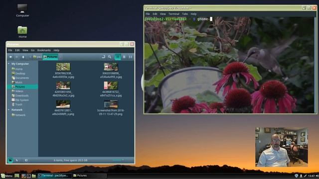Launch file manager from panel launcher
Screen dimensions: 319x179
(x=34, y=176)
